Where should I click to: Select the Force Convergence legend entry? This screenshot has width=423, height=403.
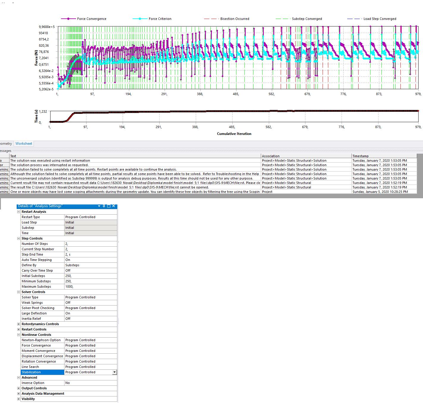[84, 19]
